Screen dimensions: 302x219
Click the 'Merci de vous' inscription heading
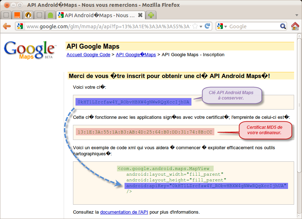pyautogui.click(x=170, y=76)
